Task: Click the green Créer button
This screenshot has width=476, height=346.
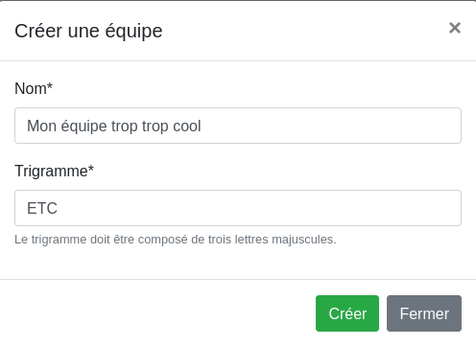Action: tap(347, 313)
